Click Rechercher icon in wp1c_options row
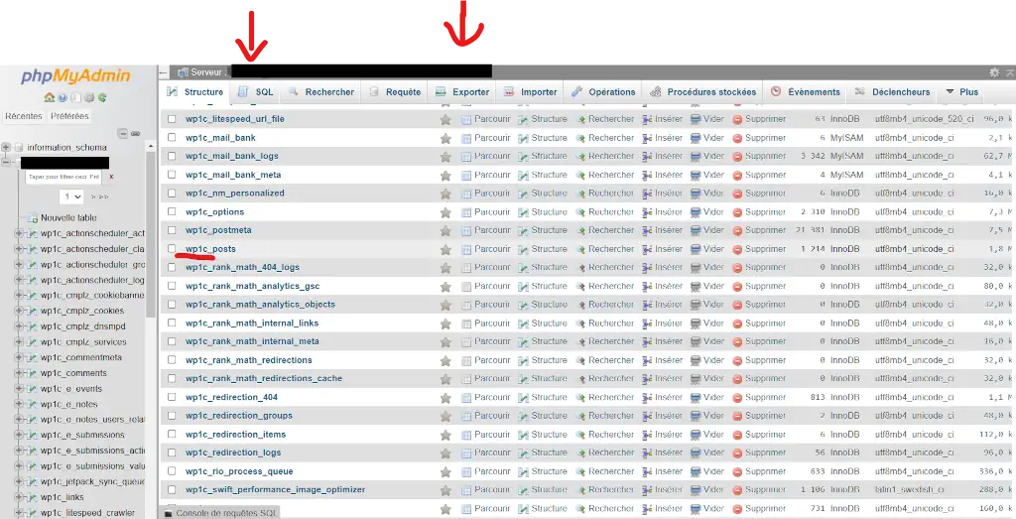 pos(580,212)
